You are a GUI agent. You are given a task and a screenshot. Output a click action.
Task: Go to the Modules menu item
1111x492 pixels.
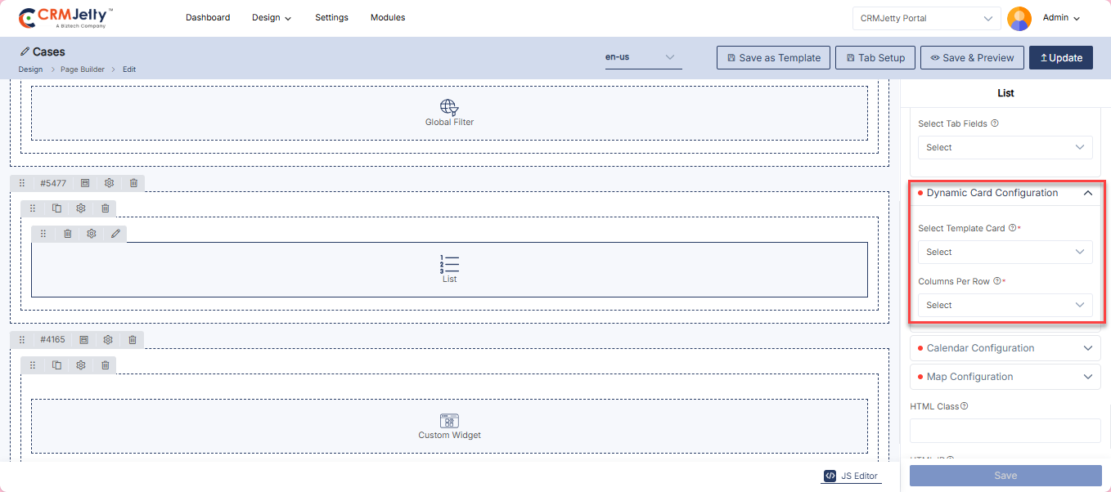(388, 17)
